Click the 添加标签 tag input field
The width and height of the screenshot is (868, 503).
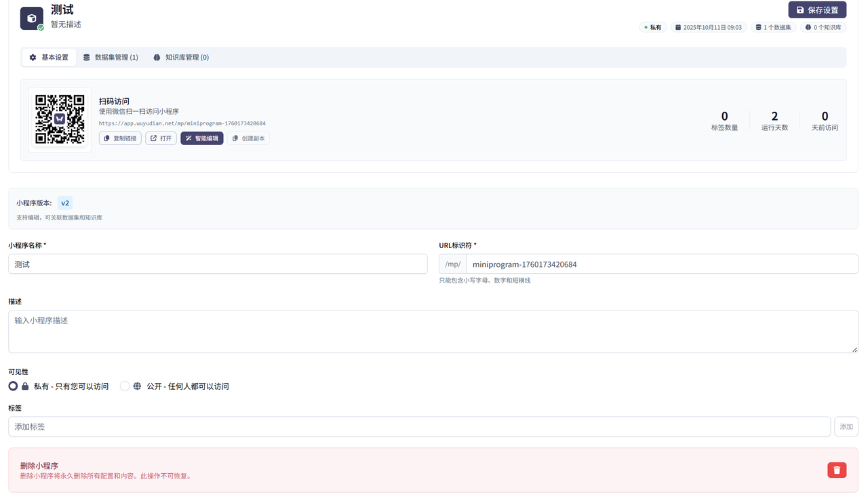[x=419, y=426]
